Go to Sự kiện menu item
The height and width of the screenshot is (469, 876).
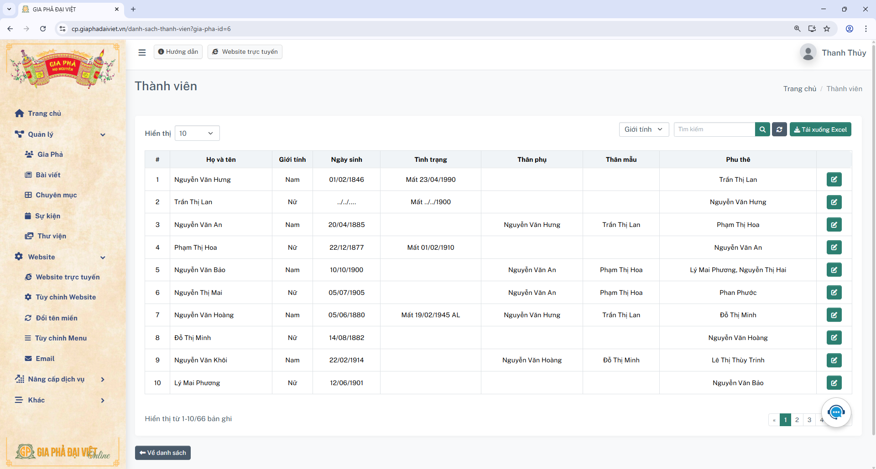click(x=47, y=216)
